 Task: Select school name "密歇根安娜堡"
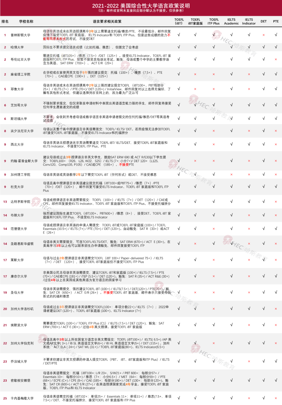pos(20,380)
